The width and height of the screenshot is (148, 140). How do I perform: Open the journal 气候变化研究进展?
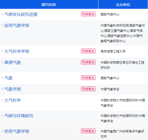[x=21, y=14]
